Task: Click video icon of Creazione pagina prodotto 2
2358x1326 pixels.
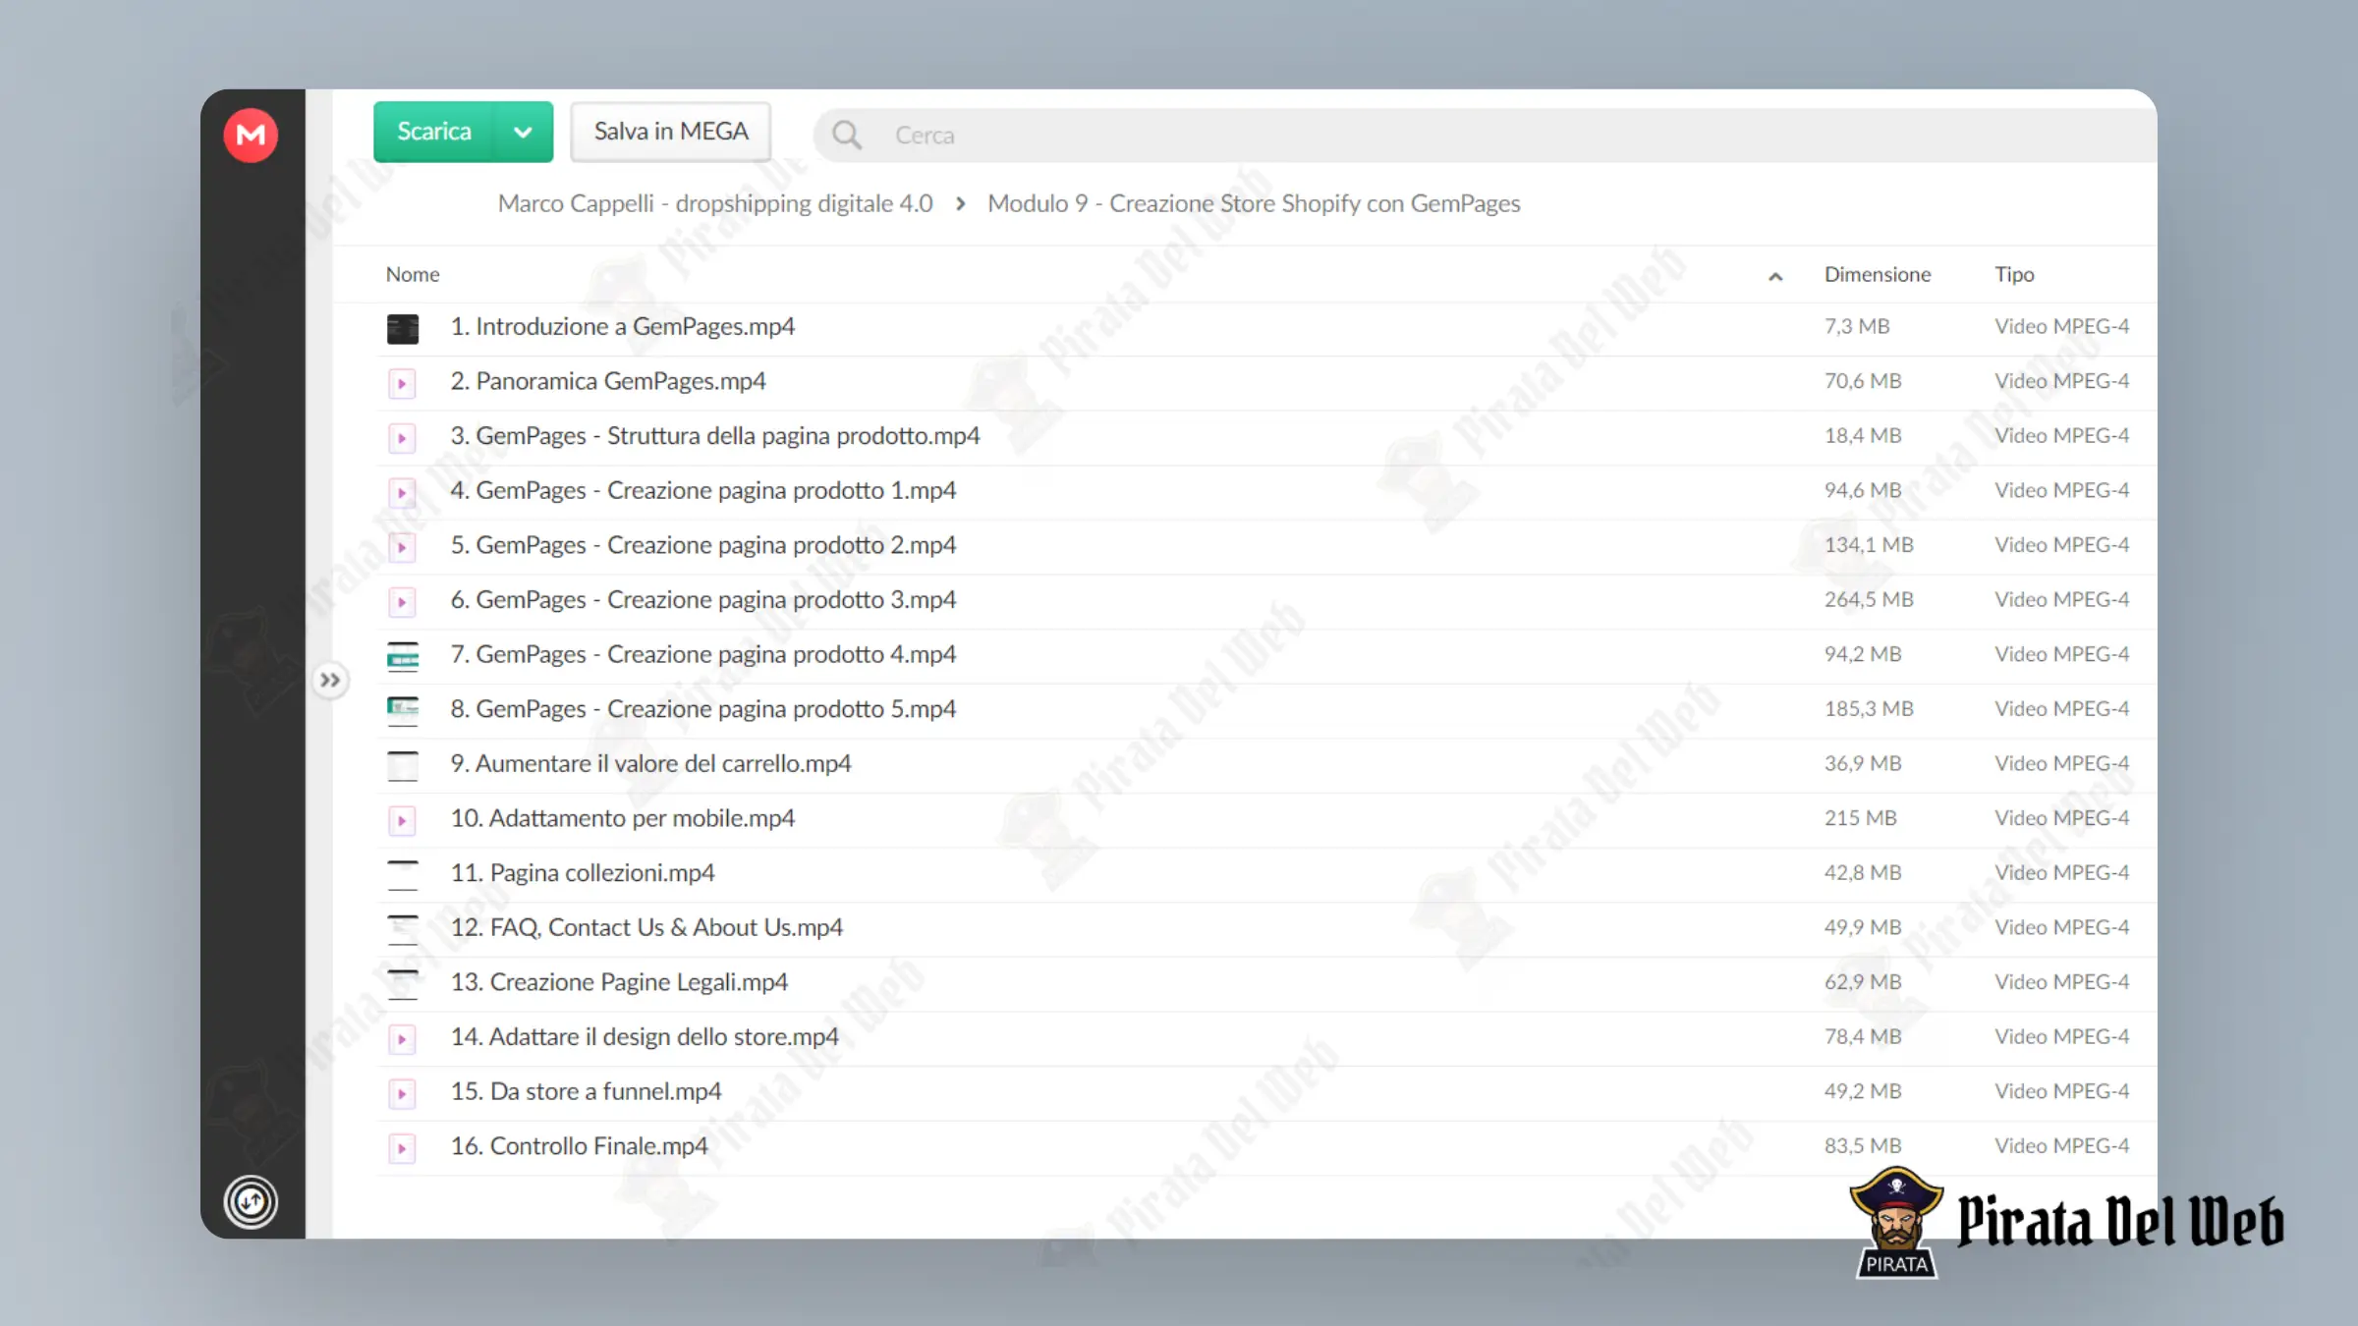Action: (x=402, y=547)
